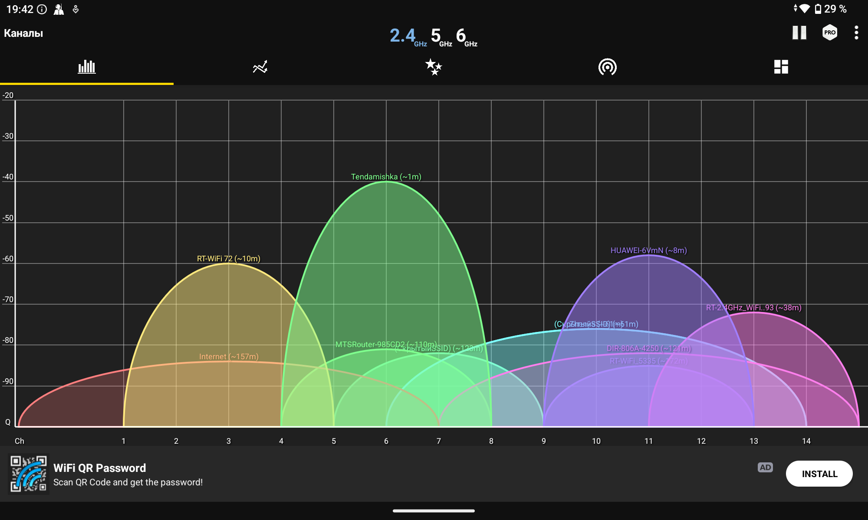Open the channel graph bar-chart tab

click(x=87, y=67)
